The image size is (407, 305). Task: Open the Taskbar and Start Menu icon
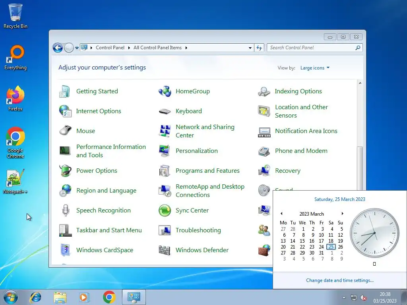pos(65,230)
